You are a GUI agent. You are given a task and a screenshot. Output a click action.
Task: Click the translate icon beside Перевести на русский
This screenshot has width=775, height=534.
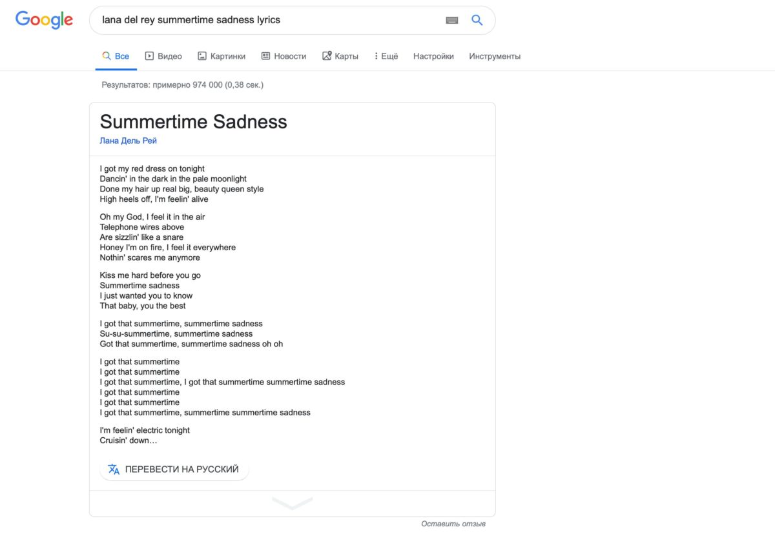pos(114,470)
